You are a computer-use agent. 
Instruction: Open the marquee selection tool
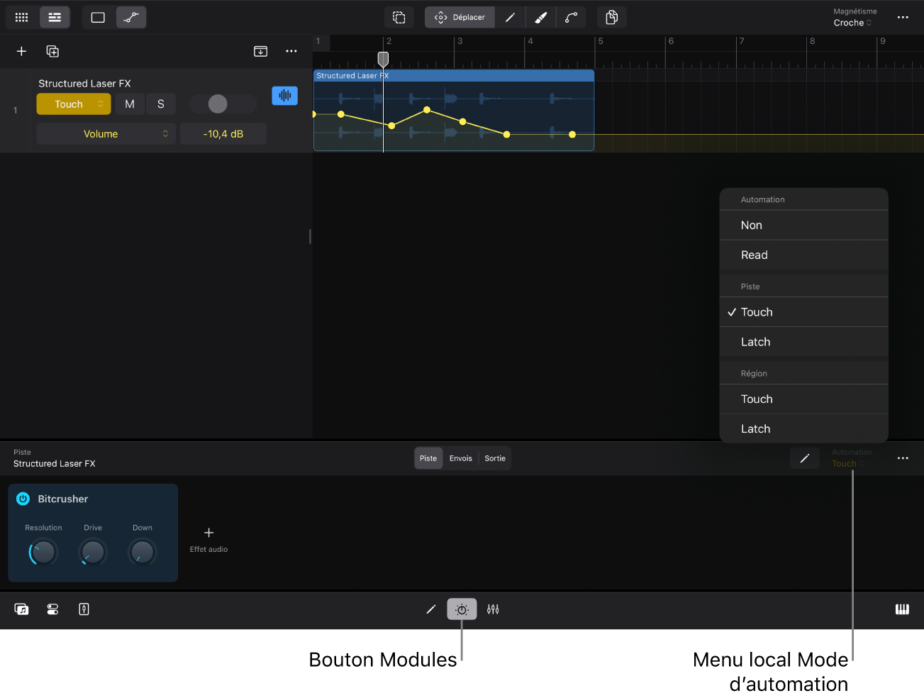click(x=399, y=17)
